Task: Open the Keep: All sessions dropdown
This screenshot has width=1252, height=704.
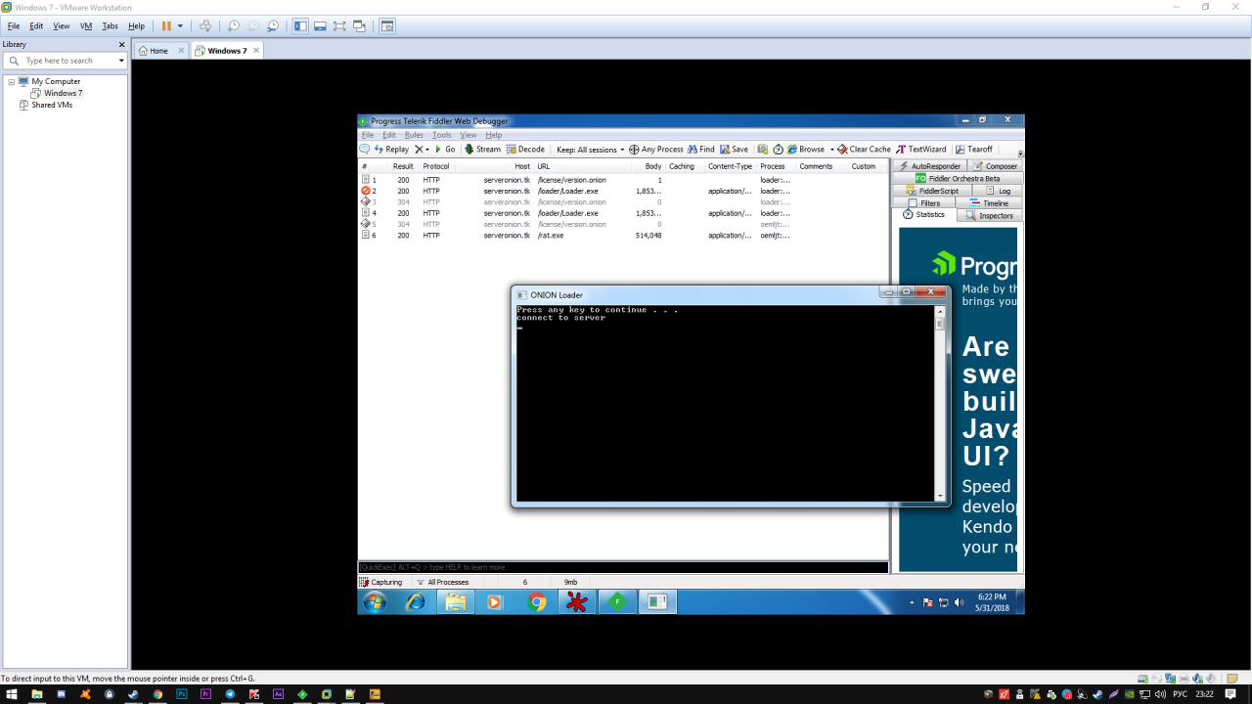Action: (590, 150)
